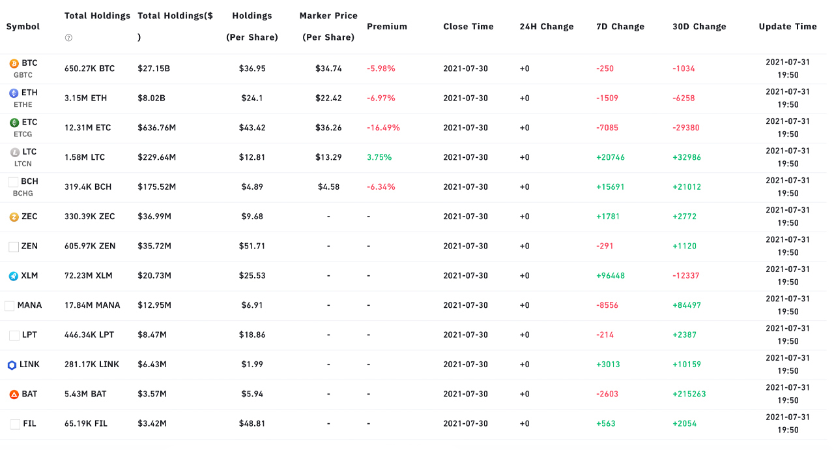Sort by the 7D Change column header
The width and height of the screenshot is (834, 450).
pos(620,27)
